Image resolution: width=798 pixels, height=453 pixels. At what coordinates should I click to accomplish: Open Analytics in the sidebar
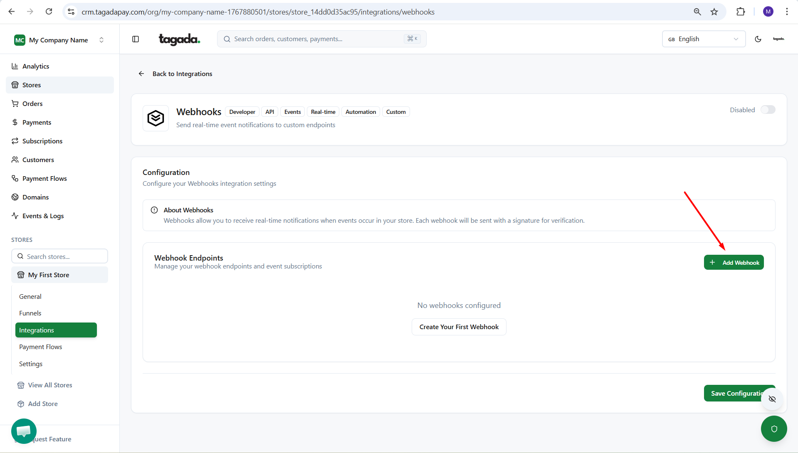(36, 66)
